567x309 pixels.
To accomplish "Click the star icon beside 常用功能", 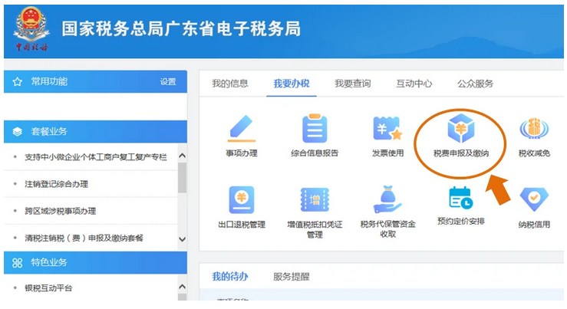I will [x=17, y=82].
